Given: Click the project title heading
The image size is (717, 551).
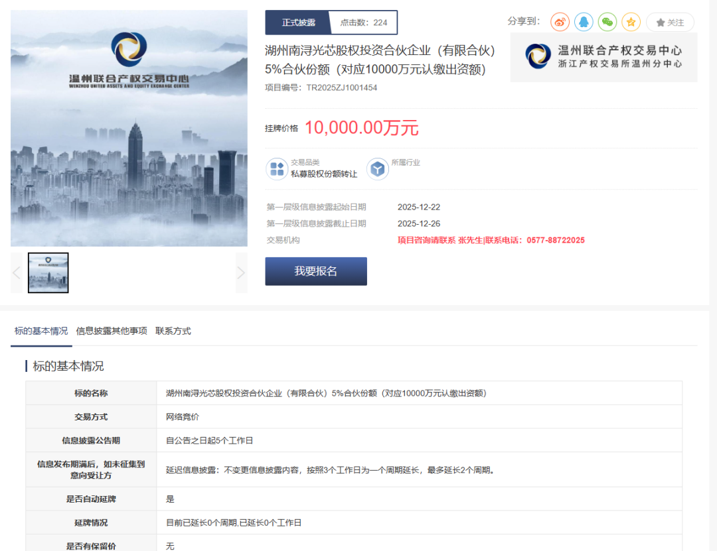Looking at the screenshot, I should pyautogui.click(x=380, y=60).
